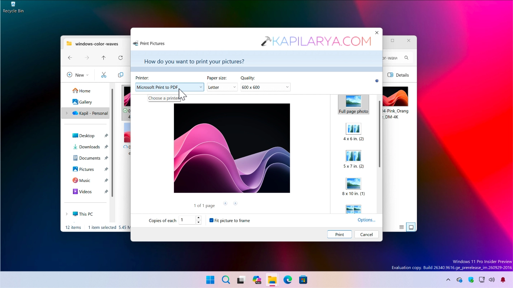Click Up arrow in File Explorer
This screenshot has height=288, width=513.
click(104, 58)
